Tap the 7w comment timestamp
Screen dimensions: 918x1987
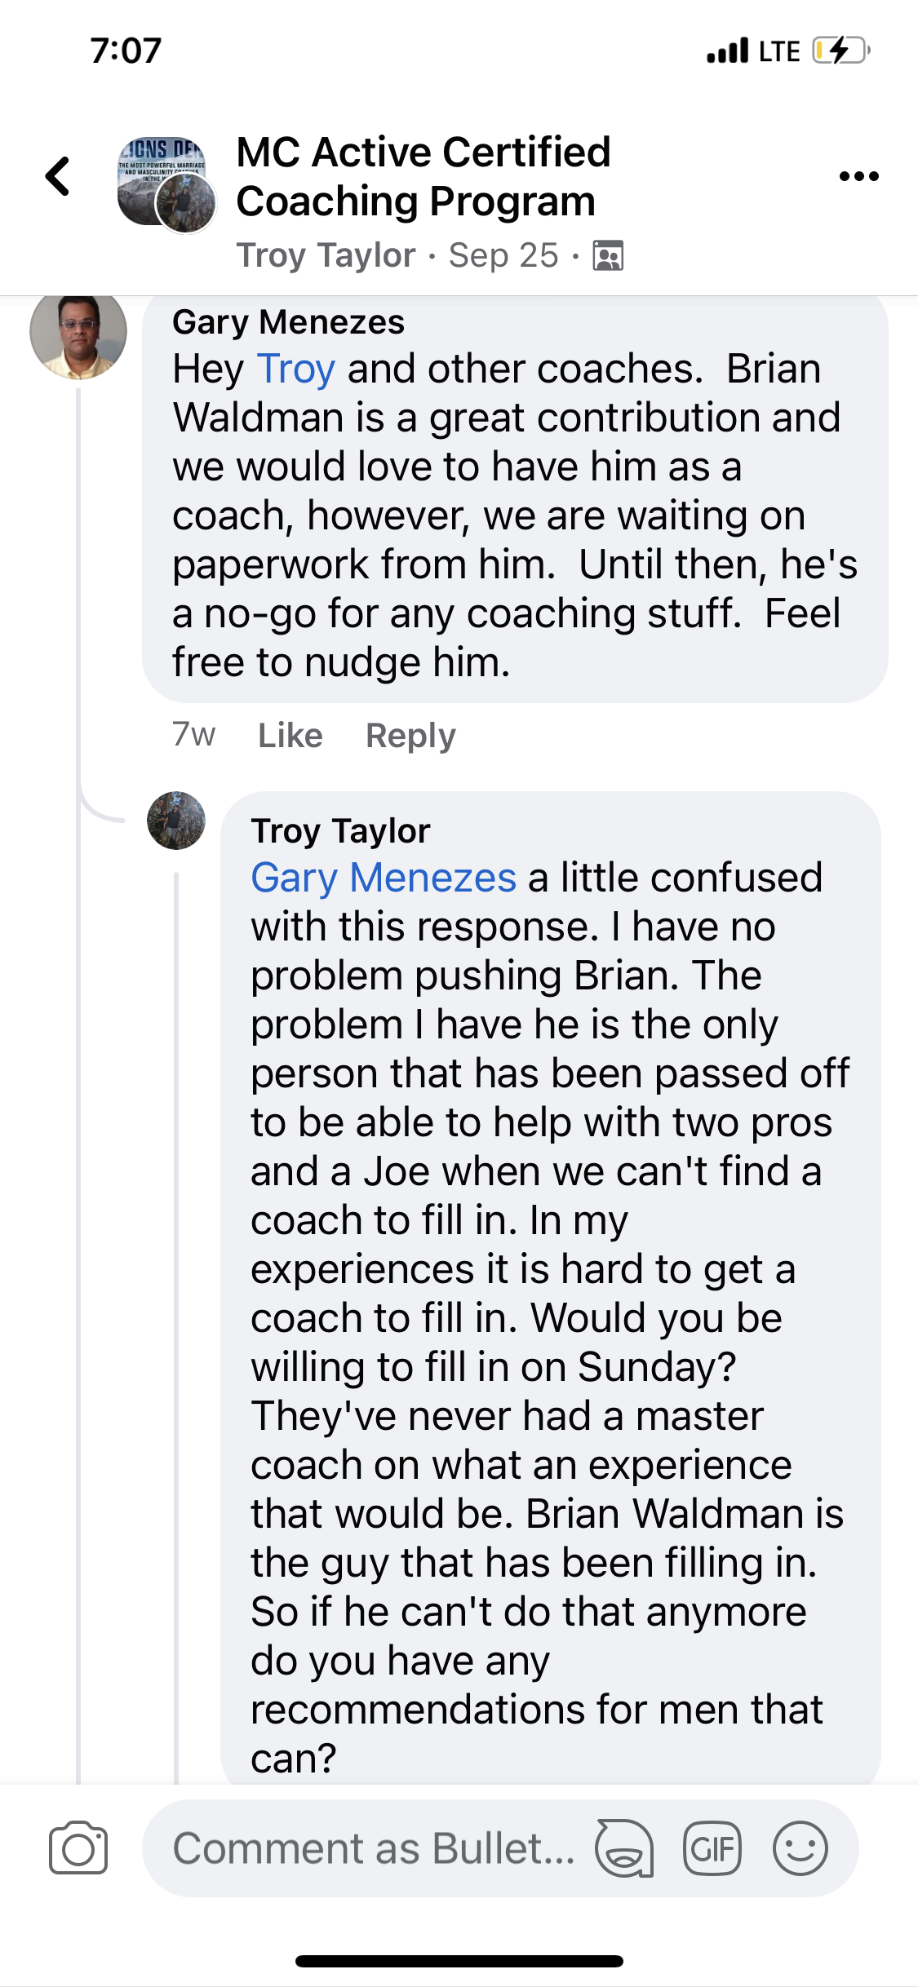click(193, 735)
